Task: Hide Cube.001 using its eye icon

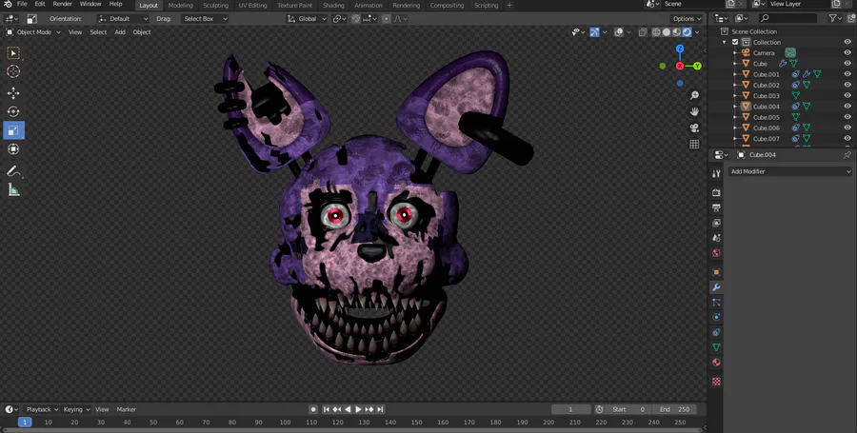Action: [847, 74]
